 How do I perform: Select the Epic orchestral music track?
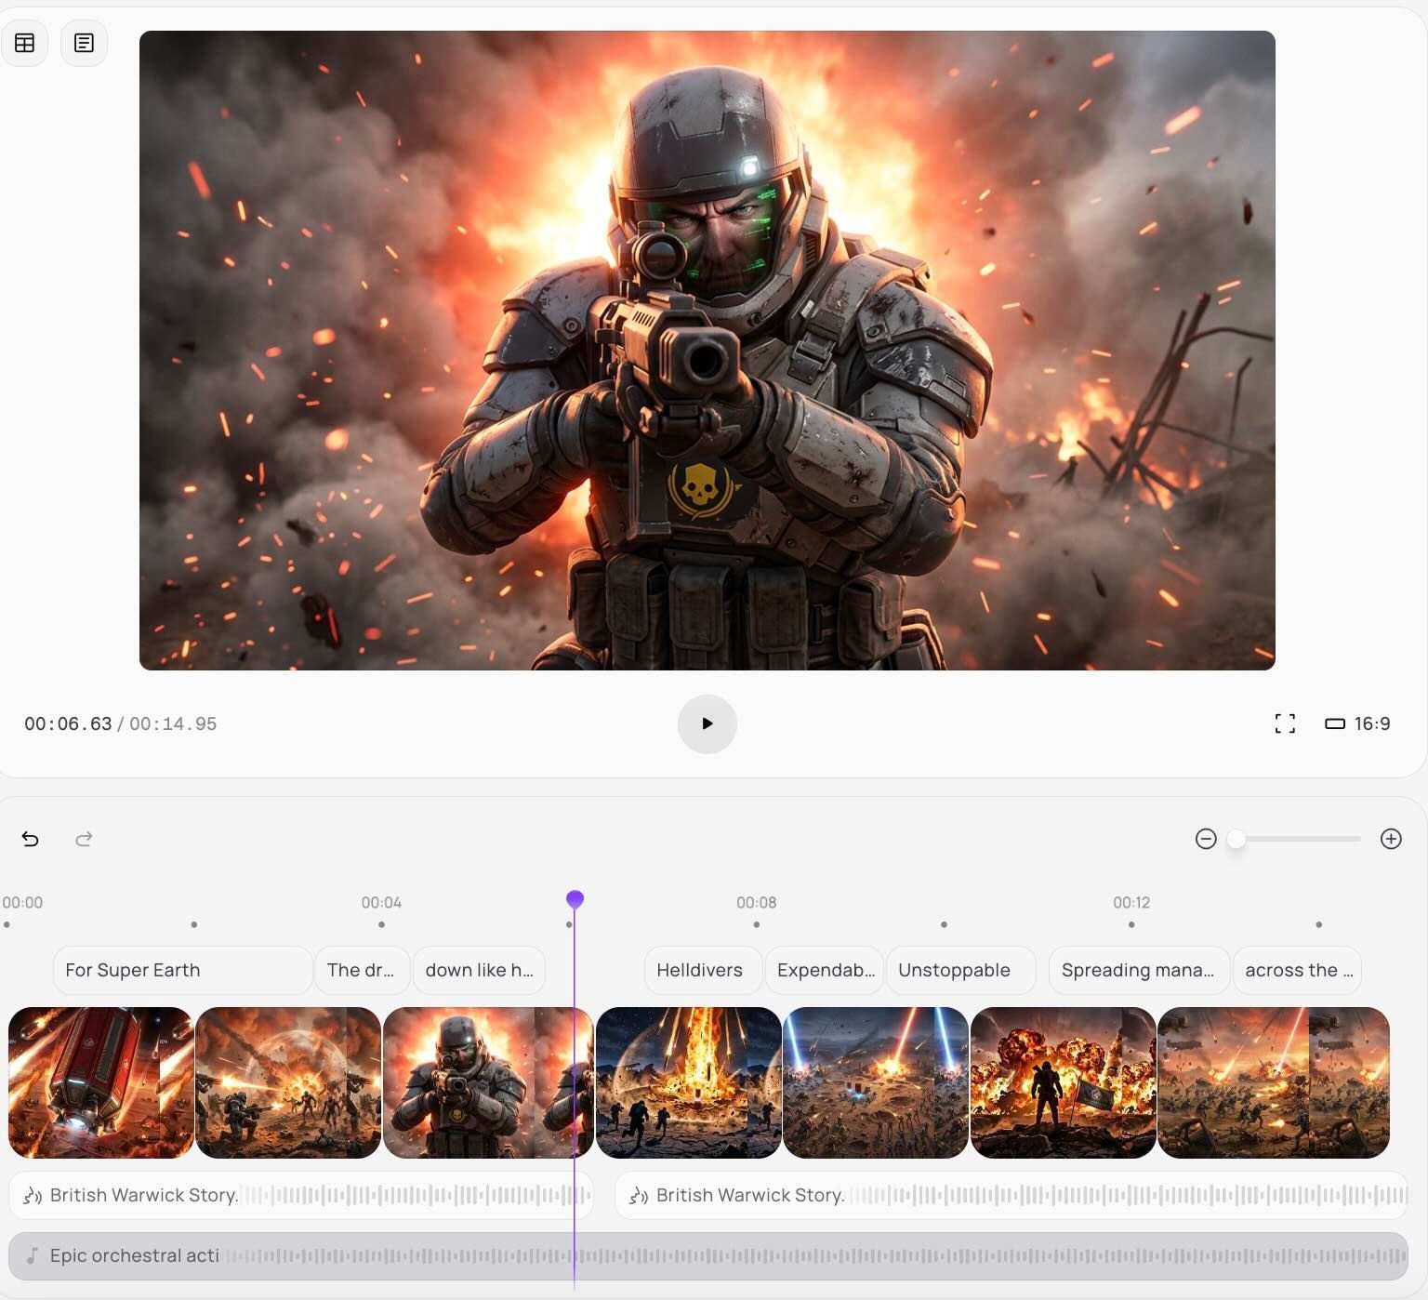tap(707, 1255)
